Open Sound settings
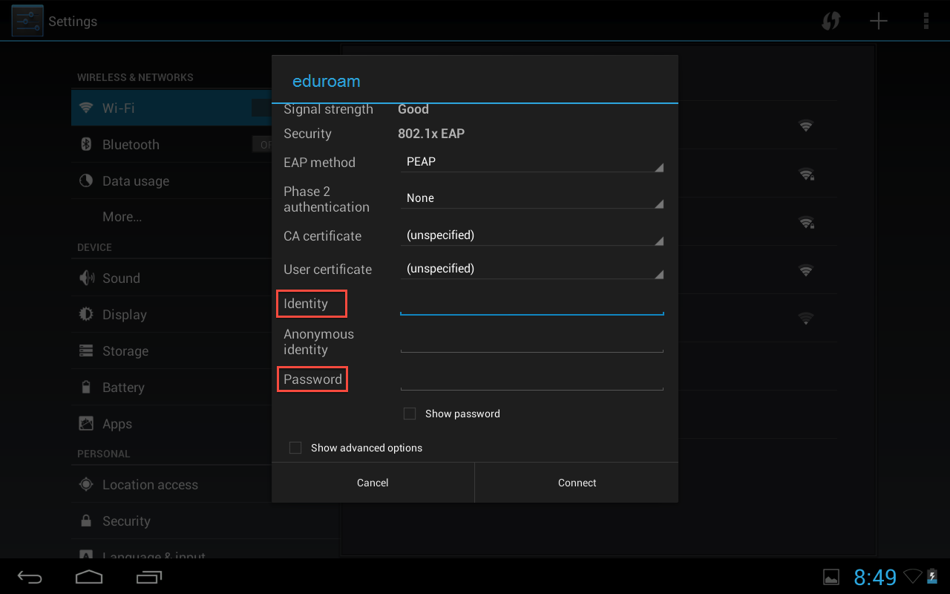Viewport: 950px width, 594px height. pyautogui.click(x=171, y=278)
